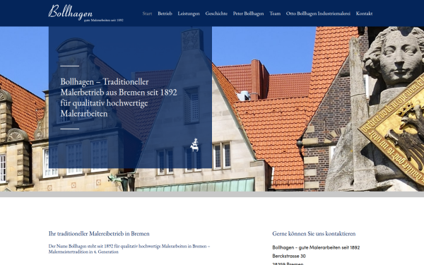This screenshot has width=424, height=265.
Task: Open Otto Bollhagen Industriemalerei link
Action: (318, 13)
